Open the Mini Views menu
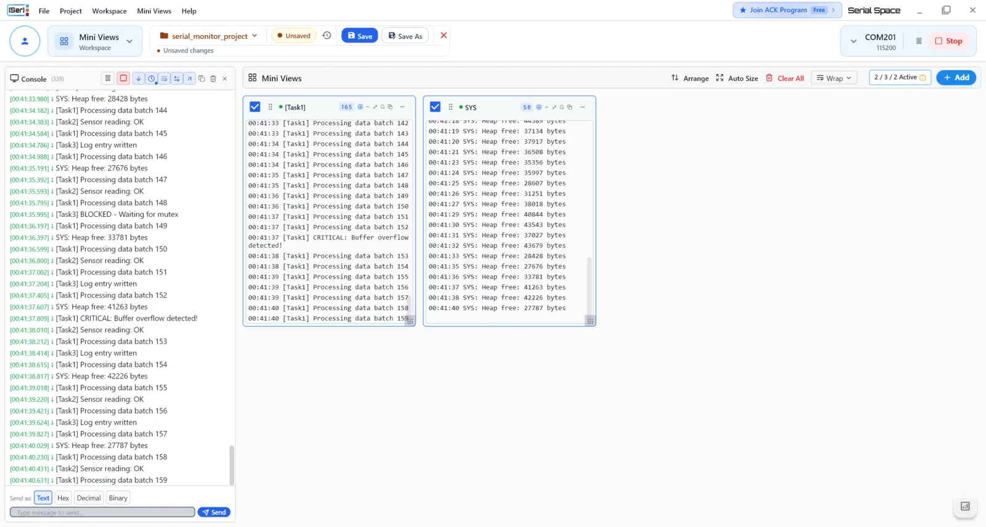This screenshot has width=986, height=527. coord(154,11)
